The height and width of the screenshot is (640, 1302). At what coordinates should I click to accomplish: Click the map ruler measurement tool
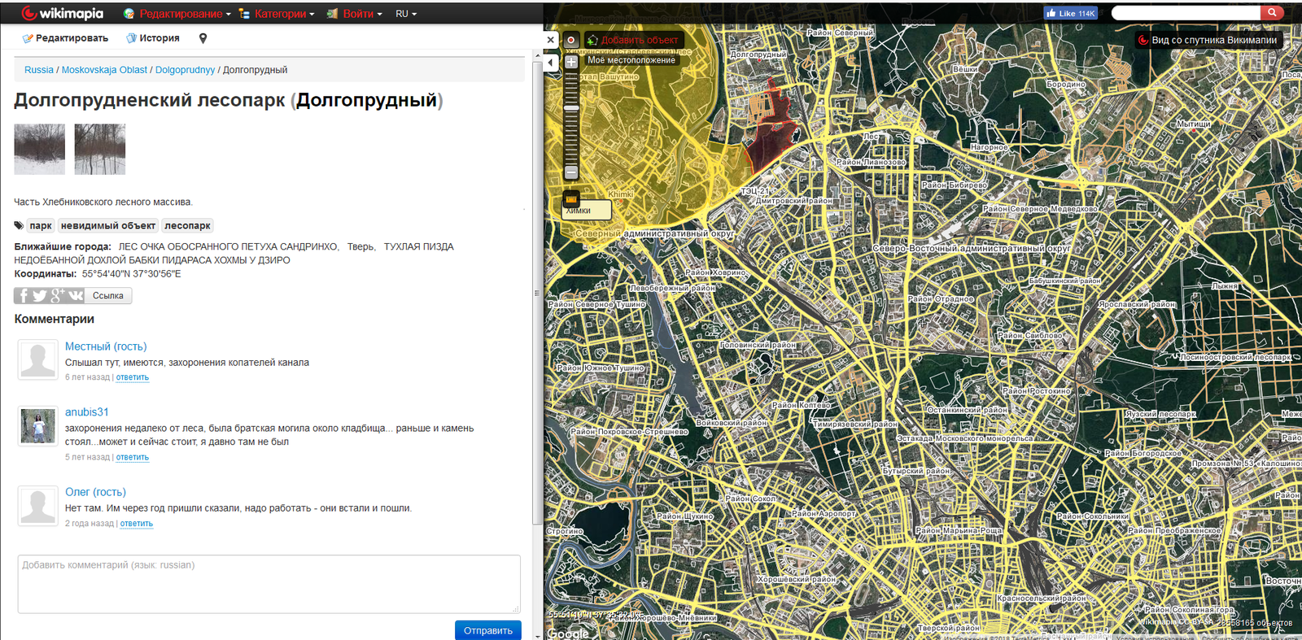(571, 198)
